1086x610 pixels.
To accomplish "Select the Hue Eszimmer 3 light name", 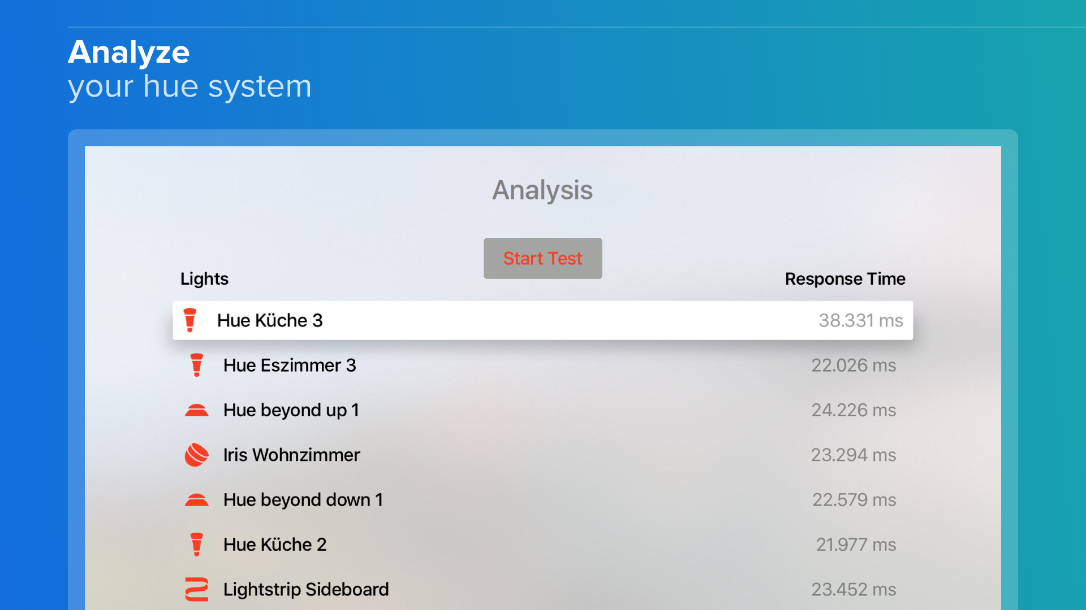I will click(x=290, y=365).
